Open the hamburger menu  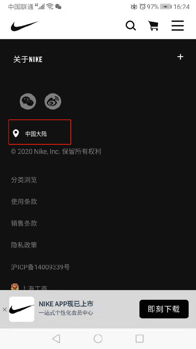click(177, 26)
